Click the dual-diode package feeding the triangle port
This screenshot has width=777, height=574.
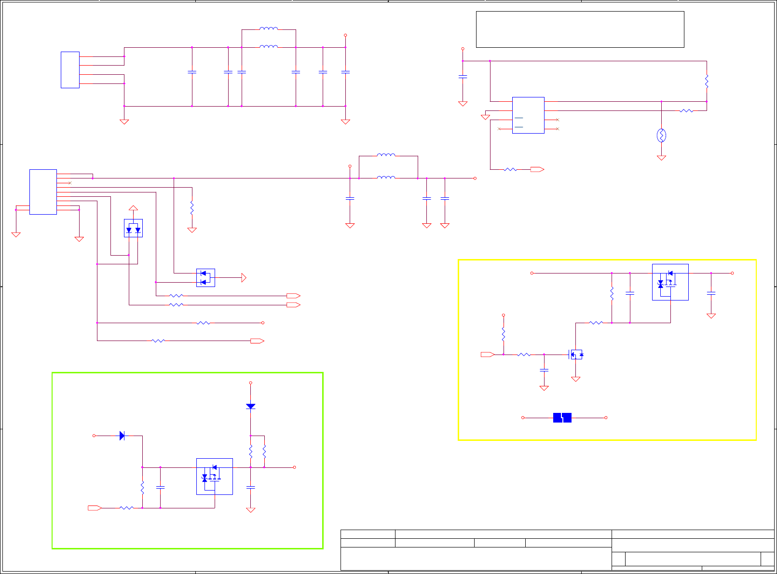pyautogui.click(x=205, y=278)
